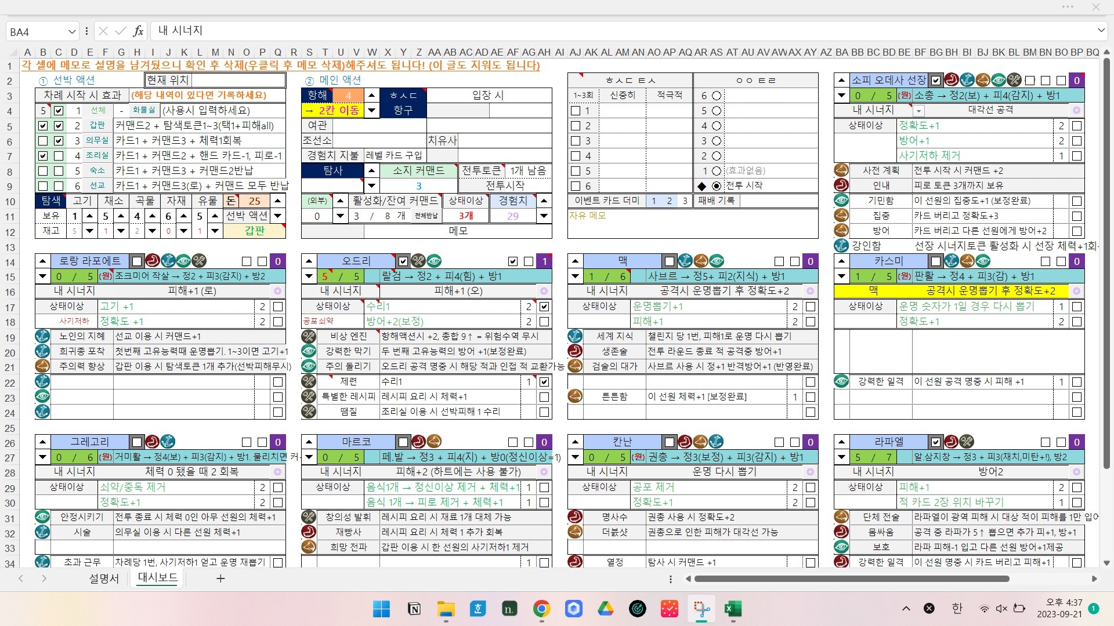Viewport: 1114px width, 626px height.
Task: Increase 경험치 value with up arrow
Action: pos(544,201)
